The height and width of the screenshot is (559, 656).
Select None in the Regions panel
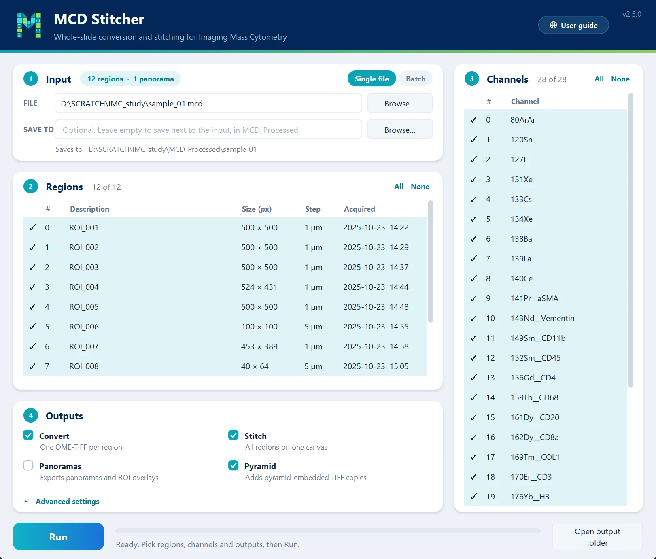[420, 187]
